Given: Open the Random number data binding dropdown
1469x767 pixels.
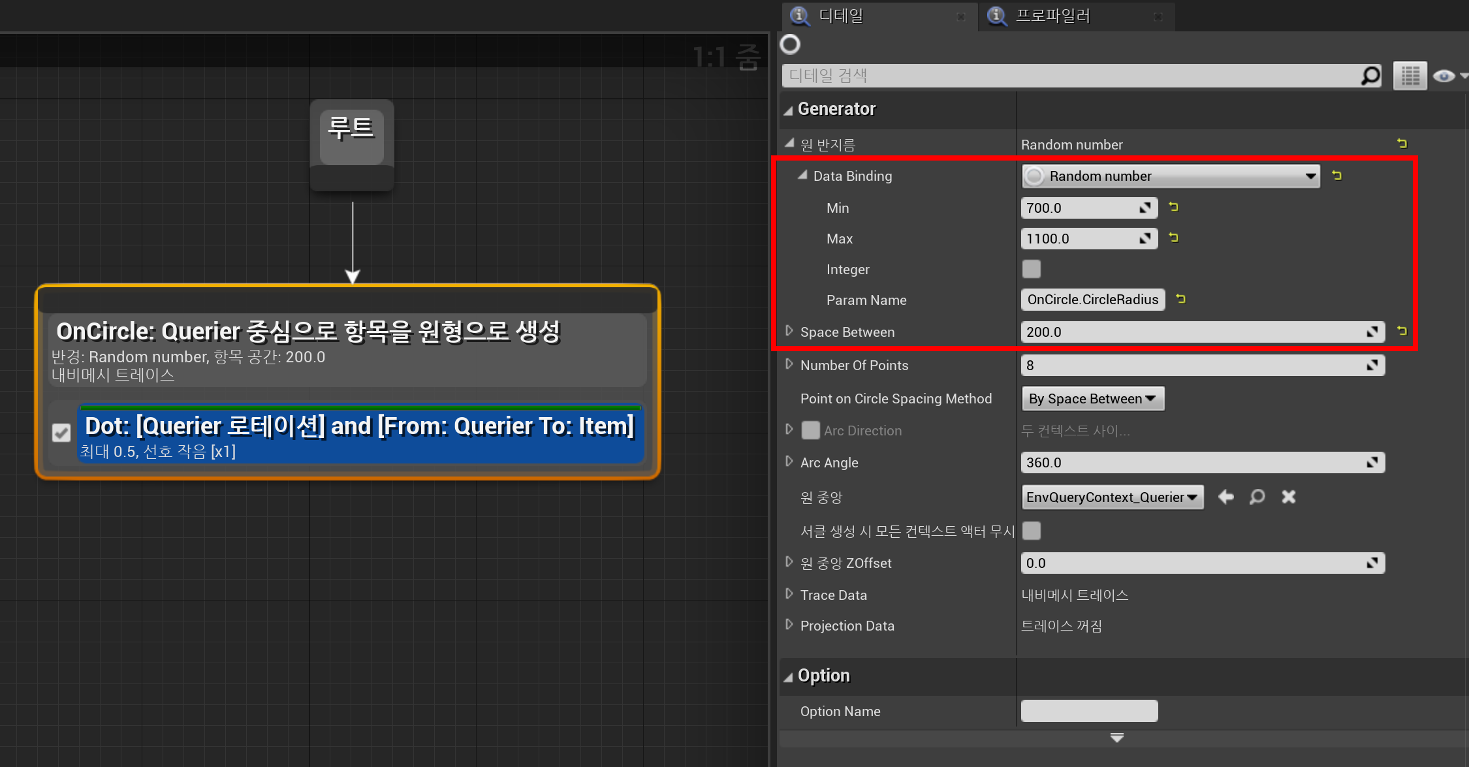Looking at the screenshot, I should pos(1170,176).
